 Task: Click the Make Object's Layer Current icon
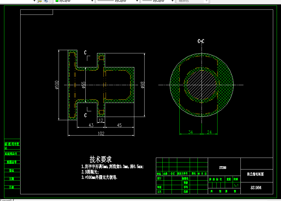[40, 1]
